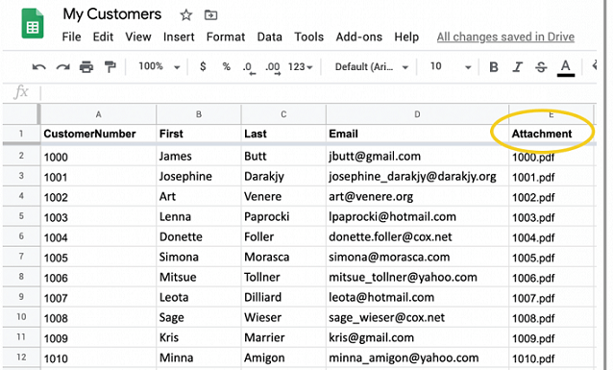This screenshot has width=613, height=370.
Task: Select cell containing Tollner
Action: tap(283, 277)
